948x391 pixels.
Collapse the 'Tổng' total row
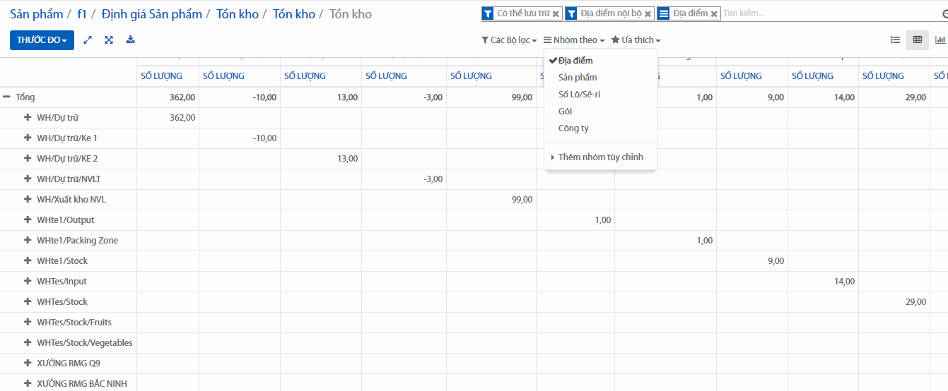tap(7, 97)
